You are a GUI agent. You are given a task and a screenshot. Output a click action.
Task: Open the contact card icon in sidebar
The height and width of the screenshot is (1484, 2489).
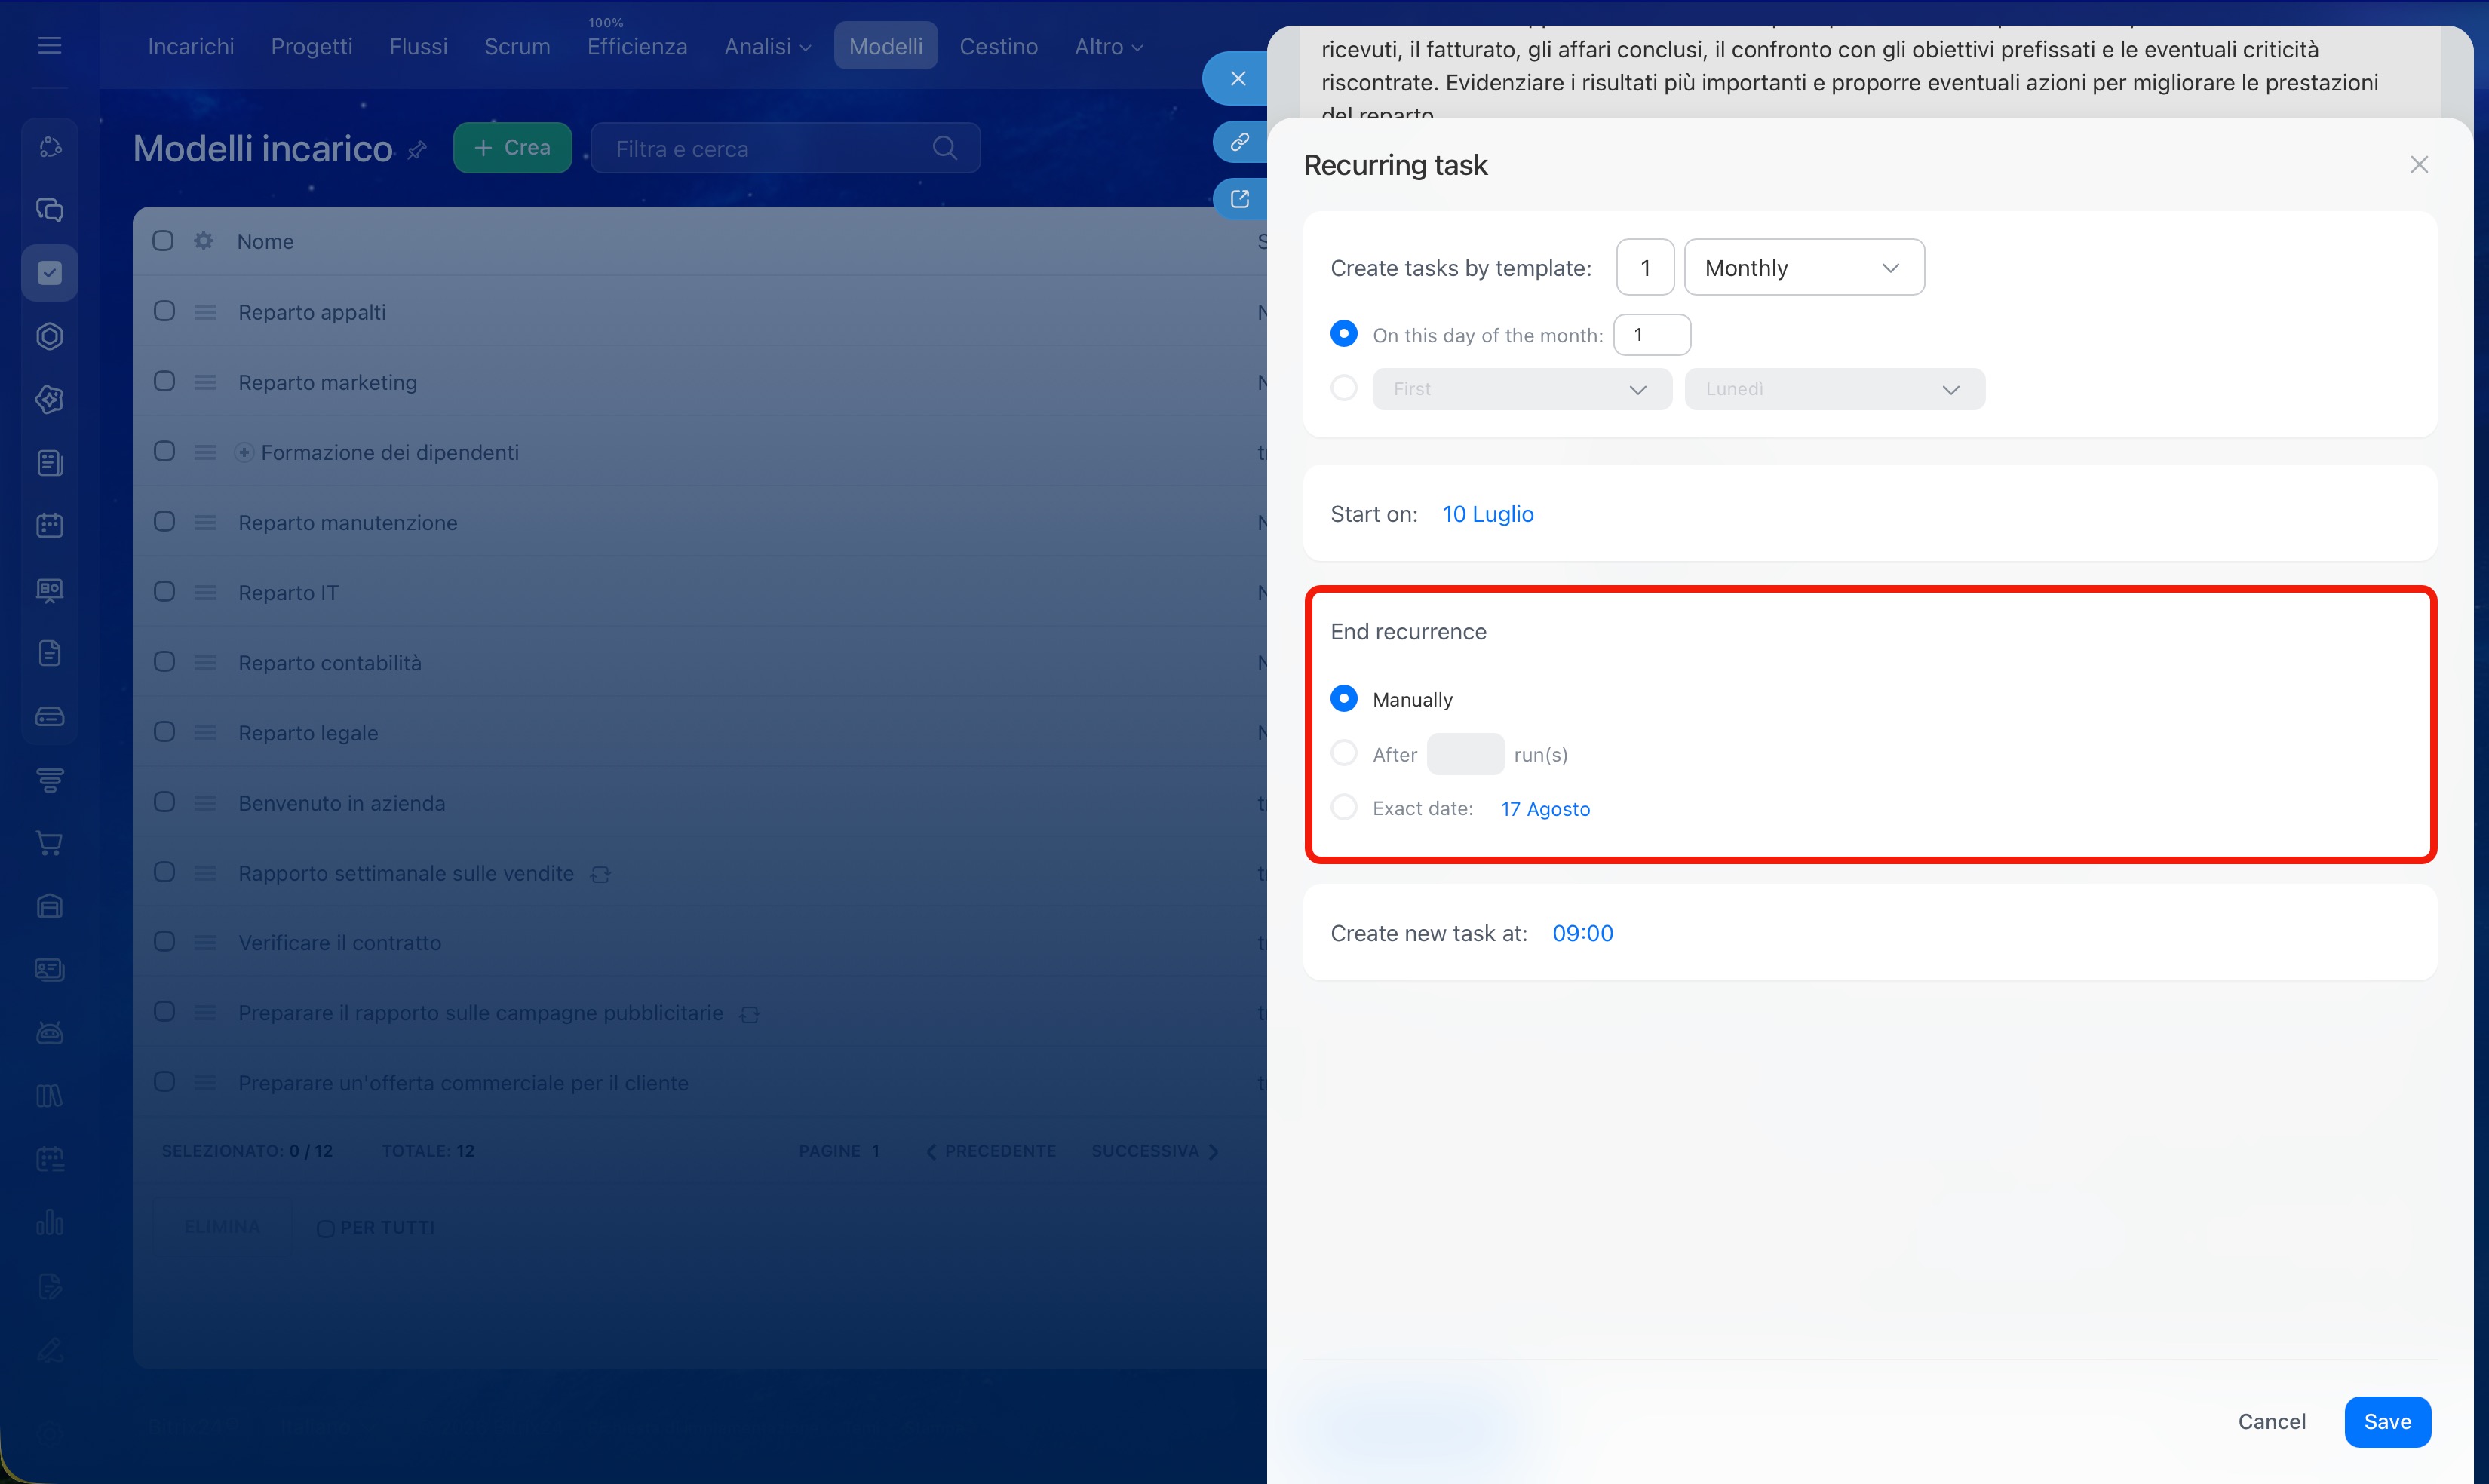[50, 970]
